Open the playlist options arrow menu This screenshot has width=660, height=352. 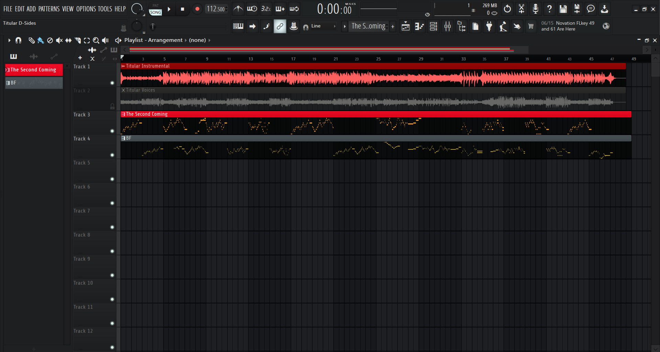tap(9, 40)
